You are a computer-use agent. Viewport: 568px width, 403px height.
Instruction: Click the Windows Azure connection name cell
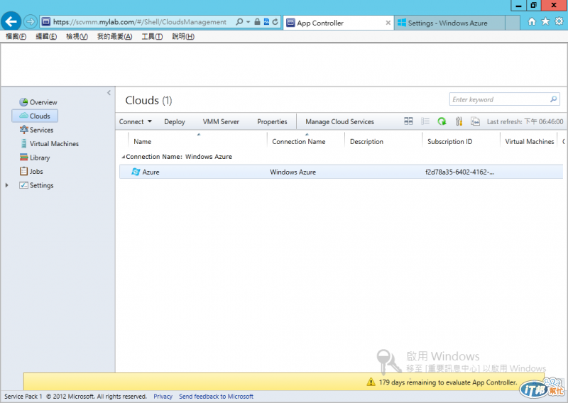point(293,172)
